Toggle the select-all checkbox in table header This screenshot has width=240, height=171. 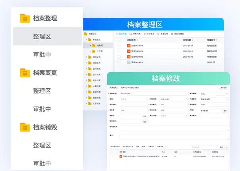[119, 40]
